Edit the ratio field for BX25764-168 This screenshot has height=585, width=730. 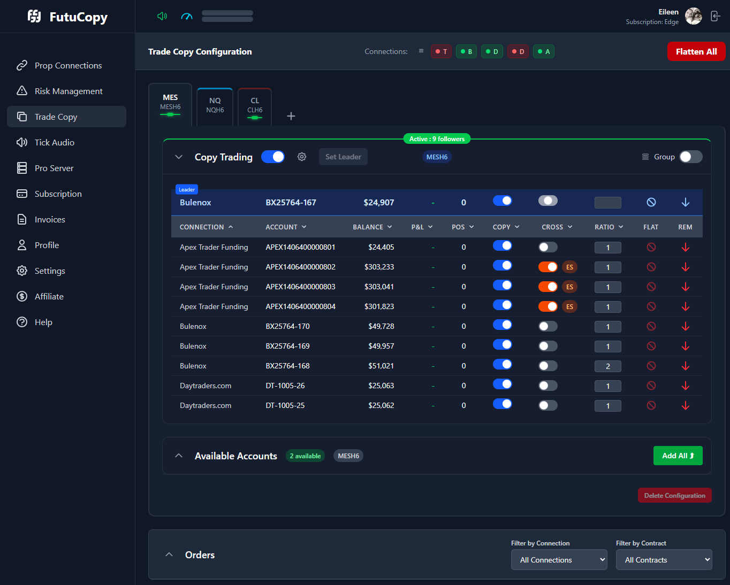pos(607,366)
